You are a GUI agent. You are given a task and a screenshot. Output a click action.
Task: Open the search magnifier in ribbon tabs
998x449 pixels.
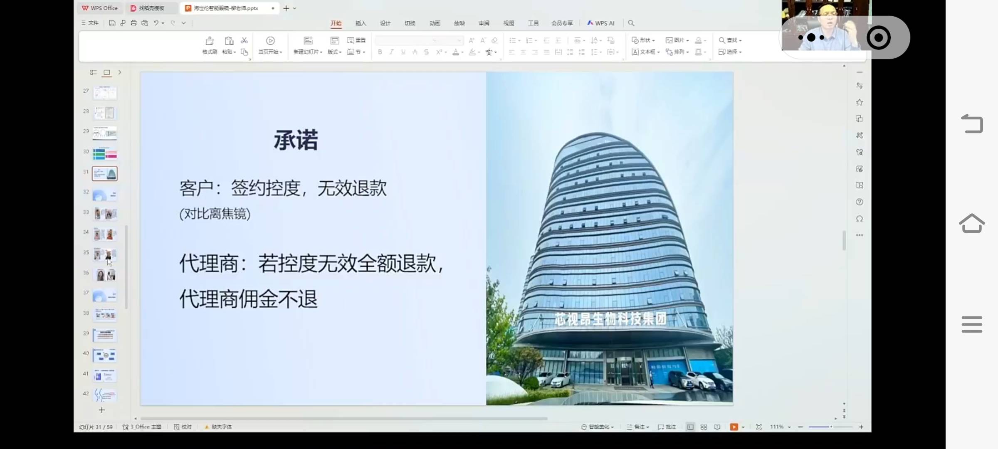631,23
